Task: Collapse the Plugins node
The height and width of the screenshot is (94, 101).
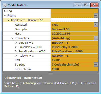Action: coord(5,15)
